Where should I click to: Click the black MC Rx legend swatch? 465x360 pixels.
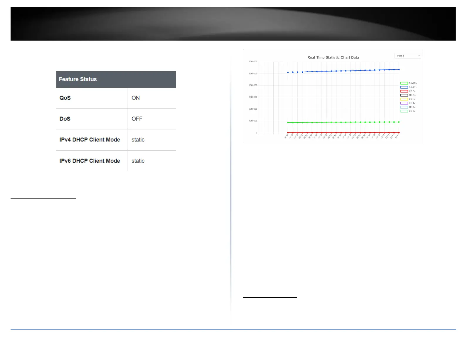(404, 95)
